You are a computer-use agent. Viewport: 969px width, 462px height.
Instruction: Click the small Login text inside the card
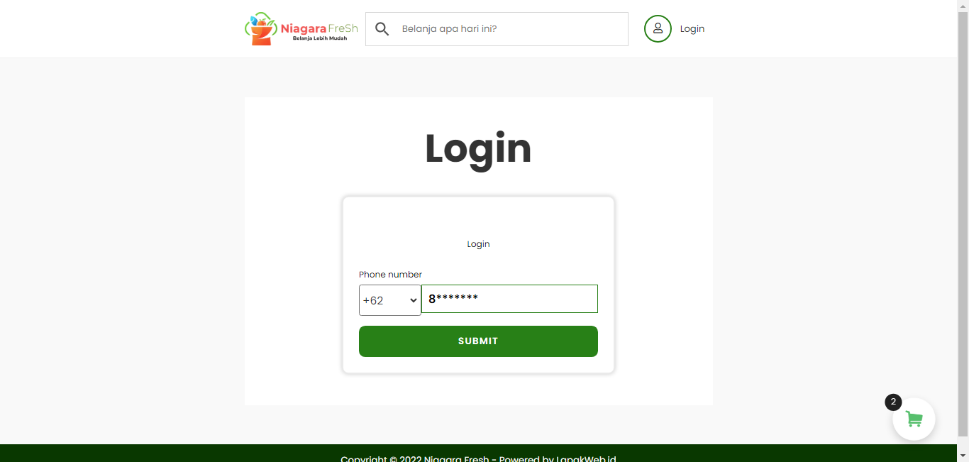[x=478, y=244]
